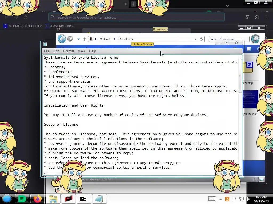Click the 'Installation and User Rights' heading
273x204 pixels.
pos(74,105)
